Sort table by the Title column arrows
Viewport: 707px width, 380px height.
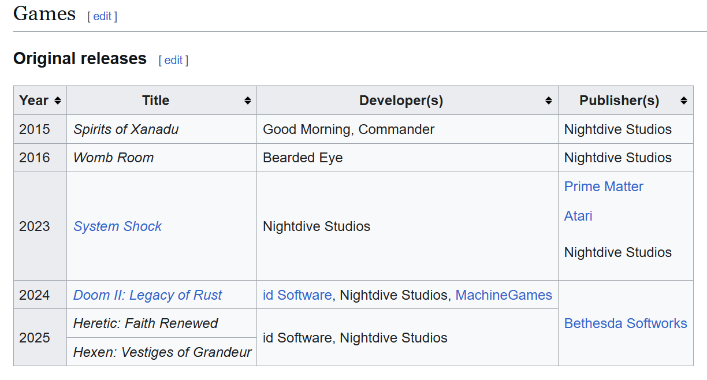(247, 100)
